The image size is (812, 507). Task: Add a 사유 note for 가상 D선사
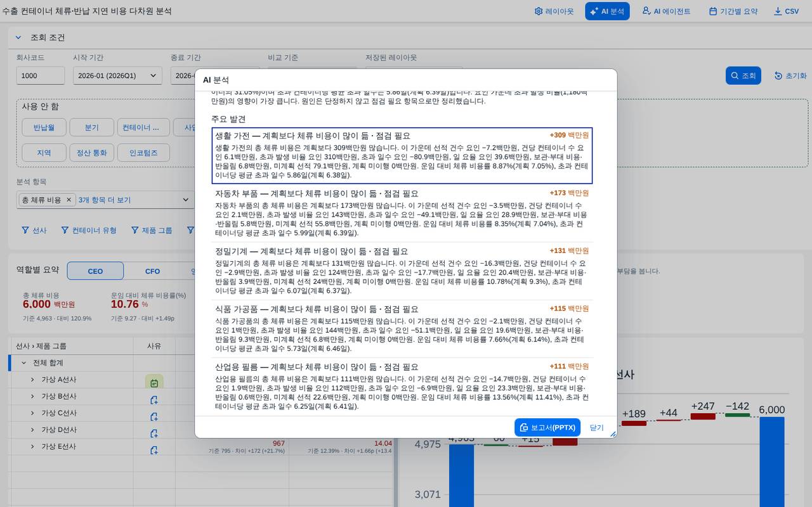(154, 433)
